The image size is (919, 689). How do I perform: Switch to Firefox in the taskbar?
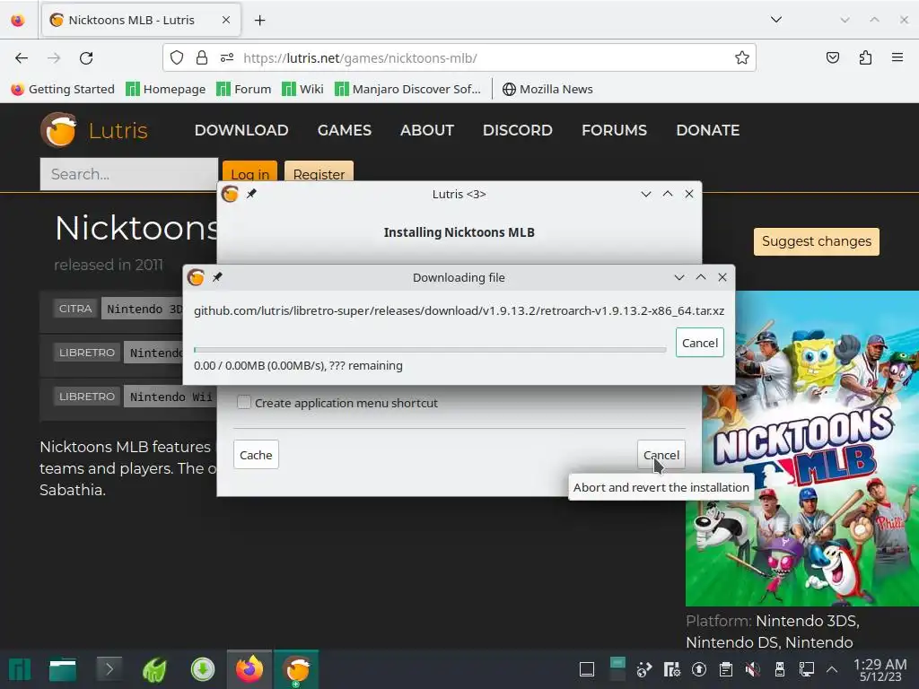click(x=249, y=669)
